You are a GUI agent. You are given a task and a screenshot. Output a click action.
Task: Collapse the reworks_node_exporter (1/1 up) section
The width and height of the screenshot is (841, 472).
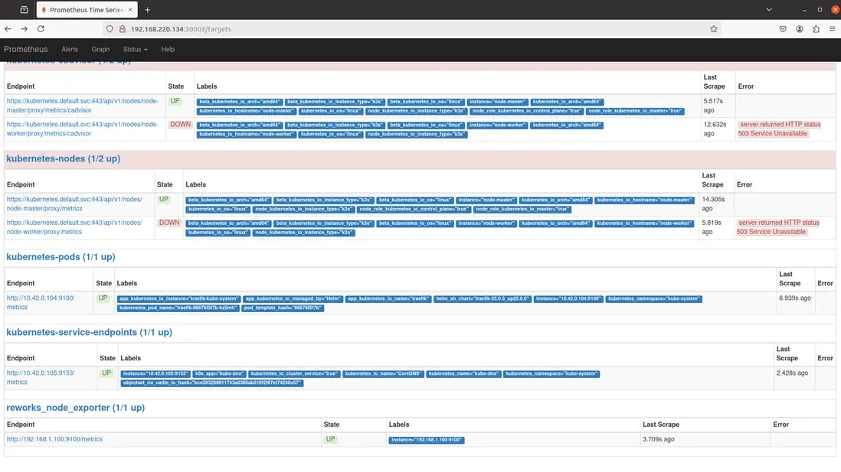76,408
